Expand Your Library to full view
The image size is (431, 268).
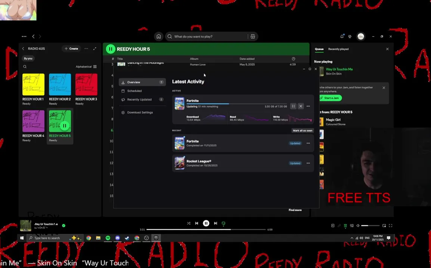tap(95, 48)
